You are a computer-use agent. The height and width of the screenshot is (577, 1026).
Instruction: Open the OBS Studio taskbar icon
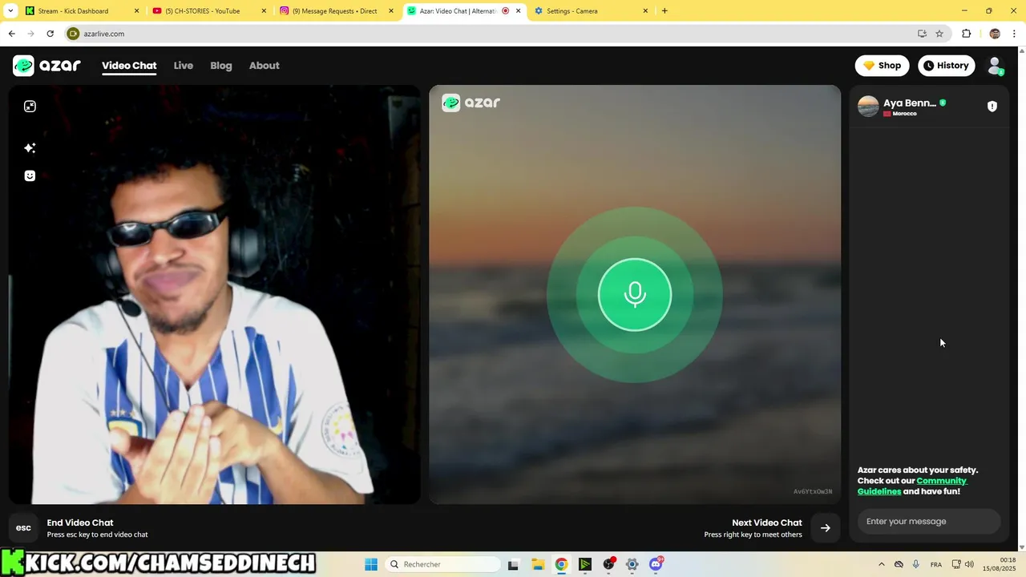[x=608, y=564]
